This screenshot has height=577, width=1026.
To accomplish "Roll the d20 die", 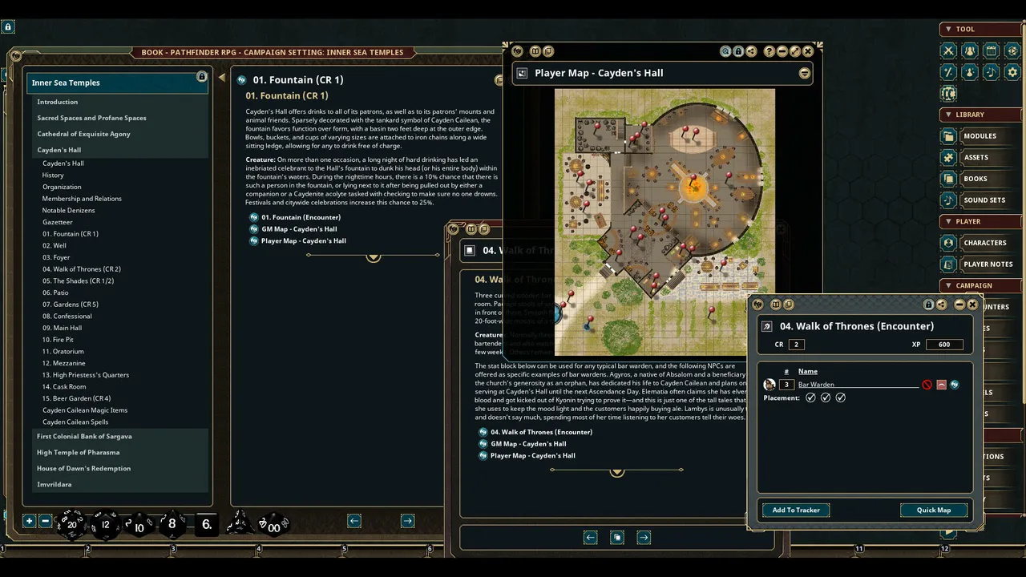I will point(71,524).
